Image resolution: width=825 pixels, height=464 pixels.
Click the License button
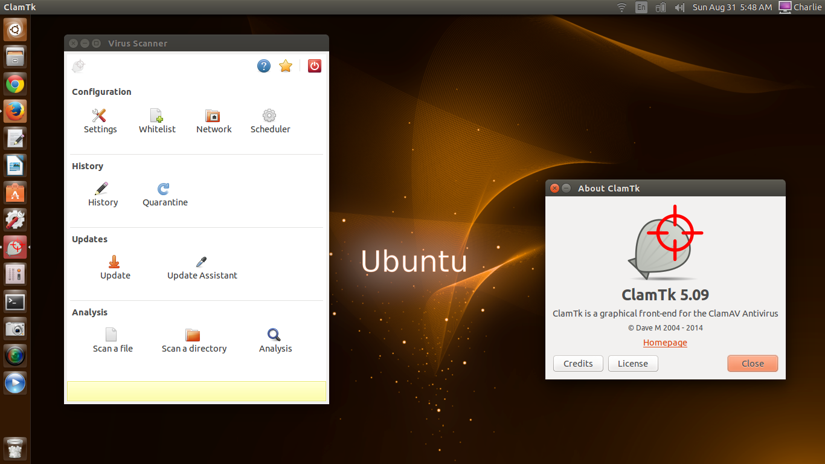(633, 363)
